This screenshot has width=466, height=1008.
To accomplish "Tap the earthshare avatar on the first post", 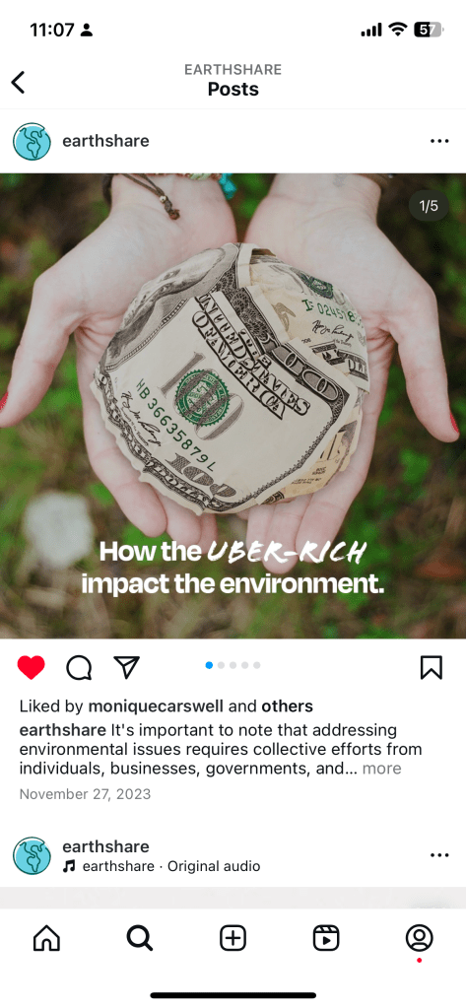I will pos(32,142).
